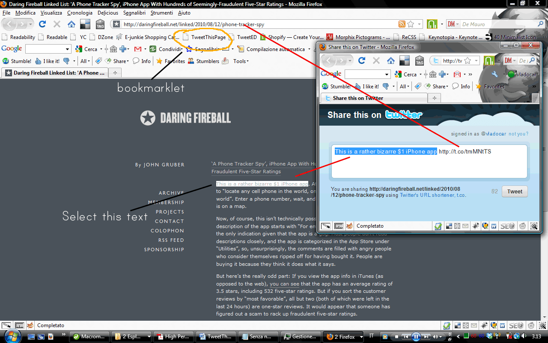This screenshot has height=343, width=548.
Task: Open the RSS FEED sidebar link
Action: click(171, 240)
